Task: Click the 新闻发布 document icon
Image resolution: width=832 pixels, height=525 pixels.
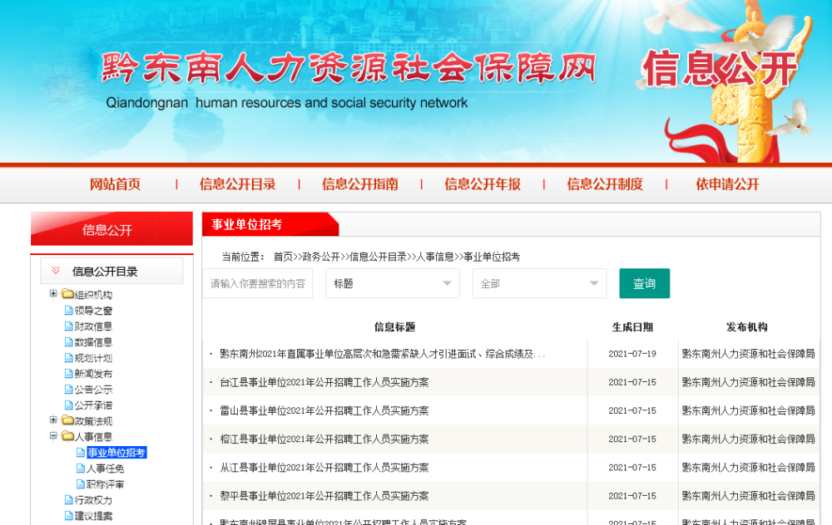Action: click(x=68, y=374)
